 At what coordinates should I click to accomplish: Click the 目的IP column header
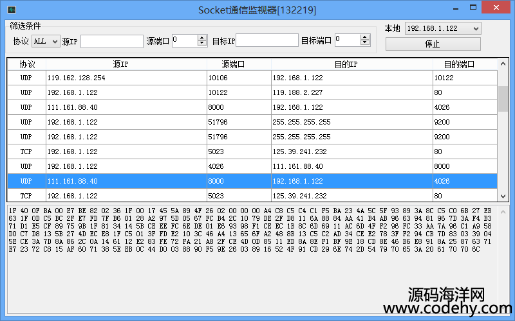click(352, 64)
